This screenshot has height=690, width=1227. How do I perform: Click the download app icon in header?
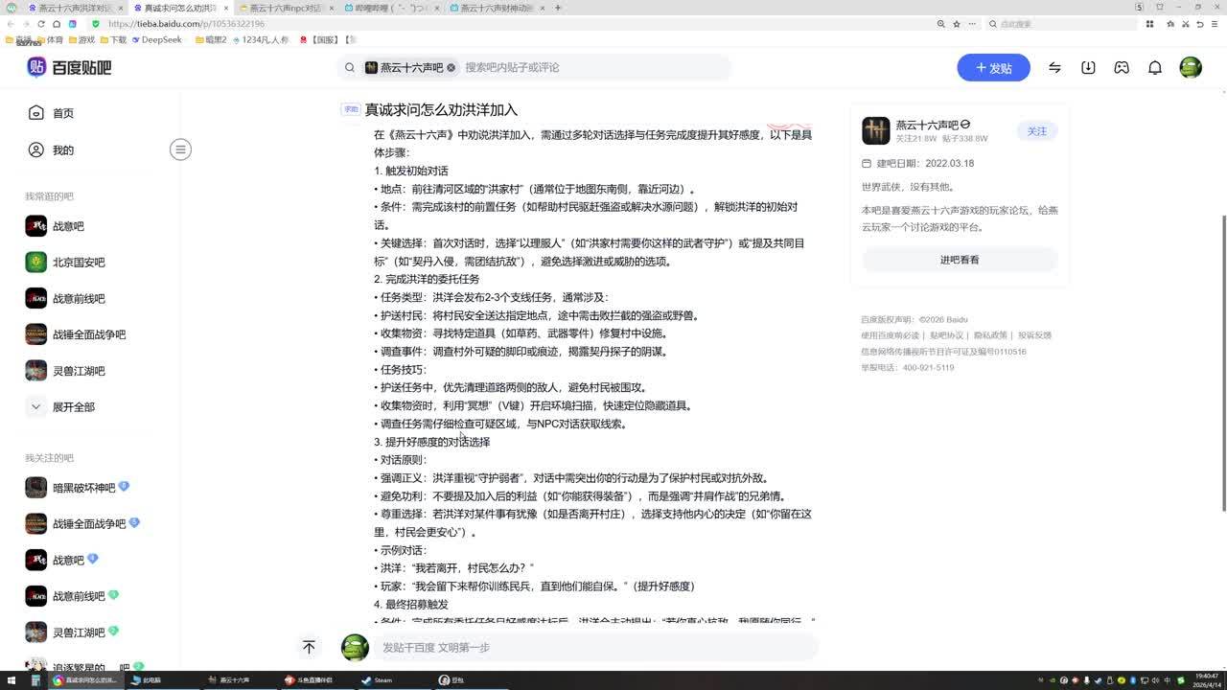click(1088, 68)
